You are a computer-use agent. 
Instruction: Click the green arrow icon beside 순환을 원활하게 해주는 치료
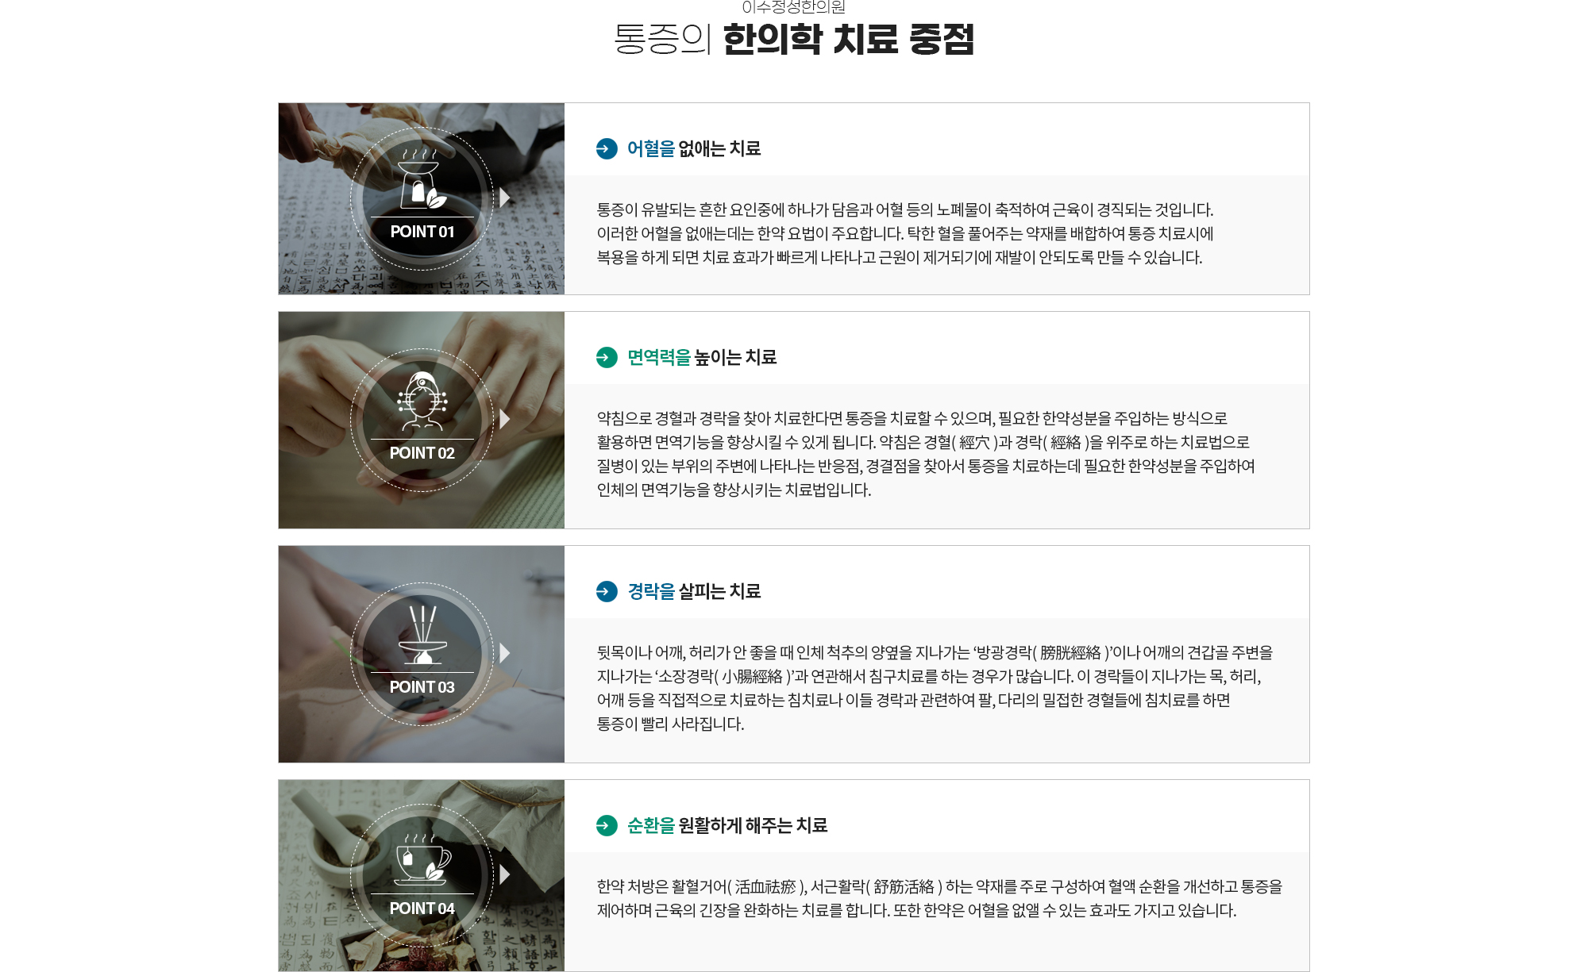tap(607, 825)
